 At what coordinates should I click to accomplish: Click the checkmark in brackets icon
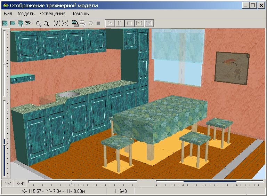pyautogui.click(x=57, y=23)
